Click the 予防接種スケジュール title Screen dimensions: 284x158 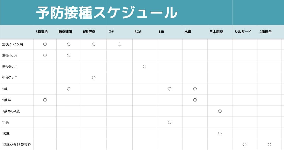click(106, 13)
